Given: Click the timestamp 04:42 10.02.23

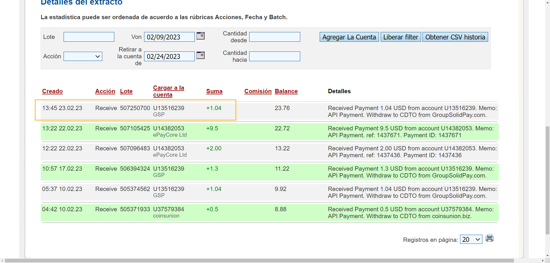Looking at the screenshot, I should coord(62,209).
